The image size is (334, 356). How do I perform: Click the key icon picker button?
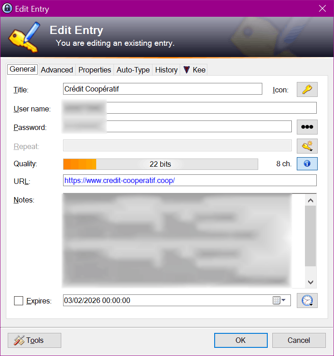[x=307, y=90]
